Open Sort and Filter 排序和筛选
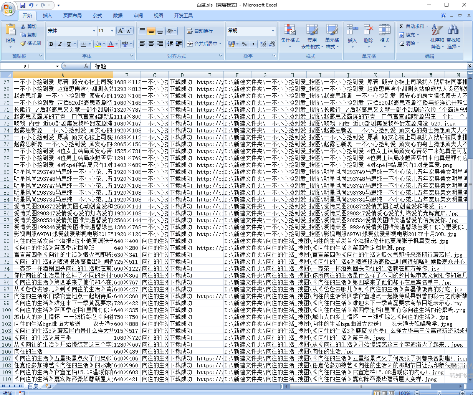 (437, 36)
